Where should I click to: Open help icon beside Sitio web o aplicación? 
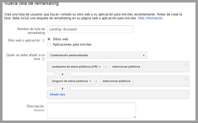[43, 41]
